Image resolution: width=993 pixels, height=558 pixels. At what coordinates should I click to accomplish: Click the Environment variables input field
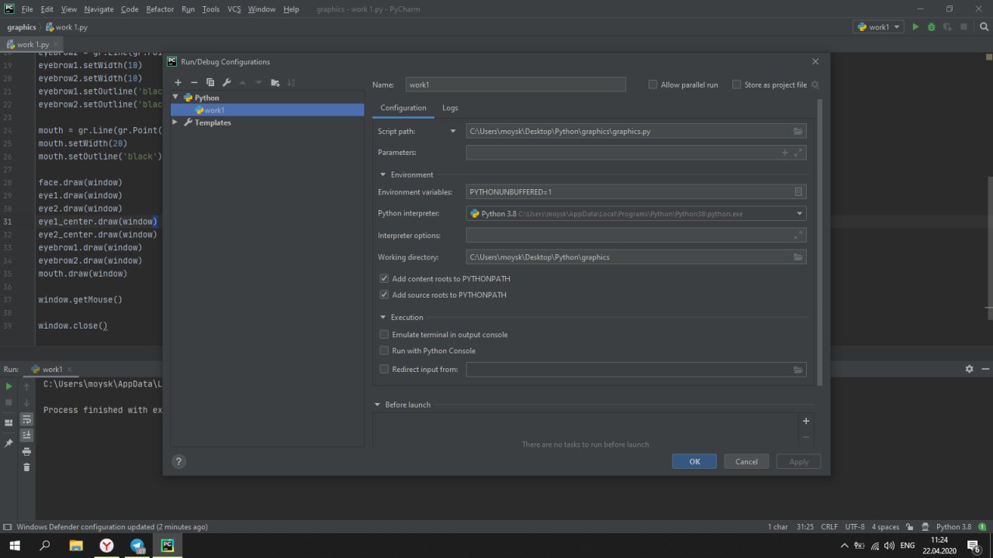pos(636,191)
